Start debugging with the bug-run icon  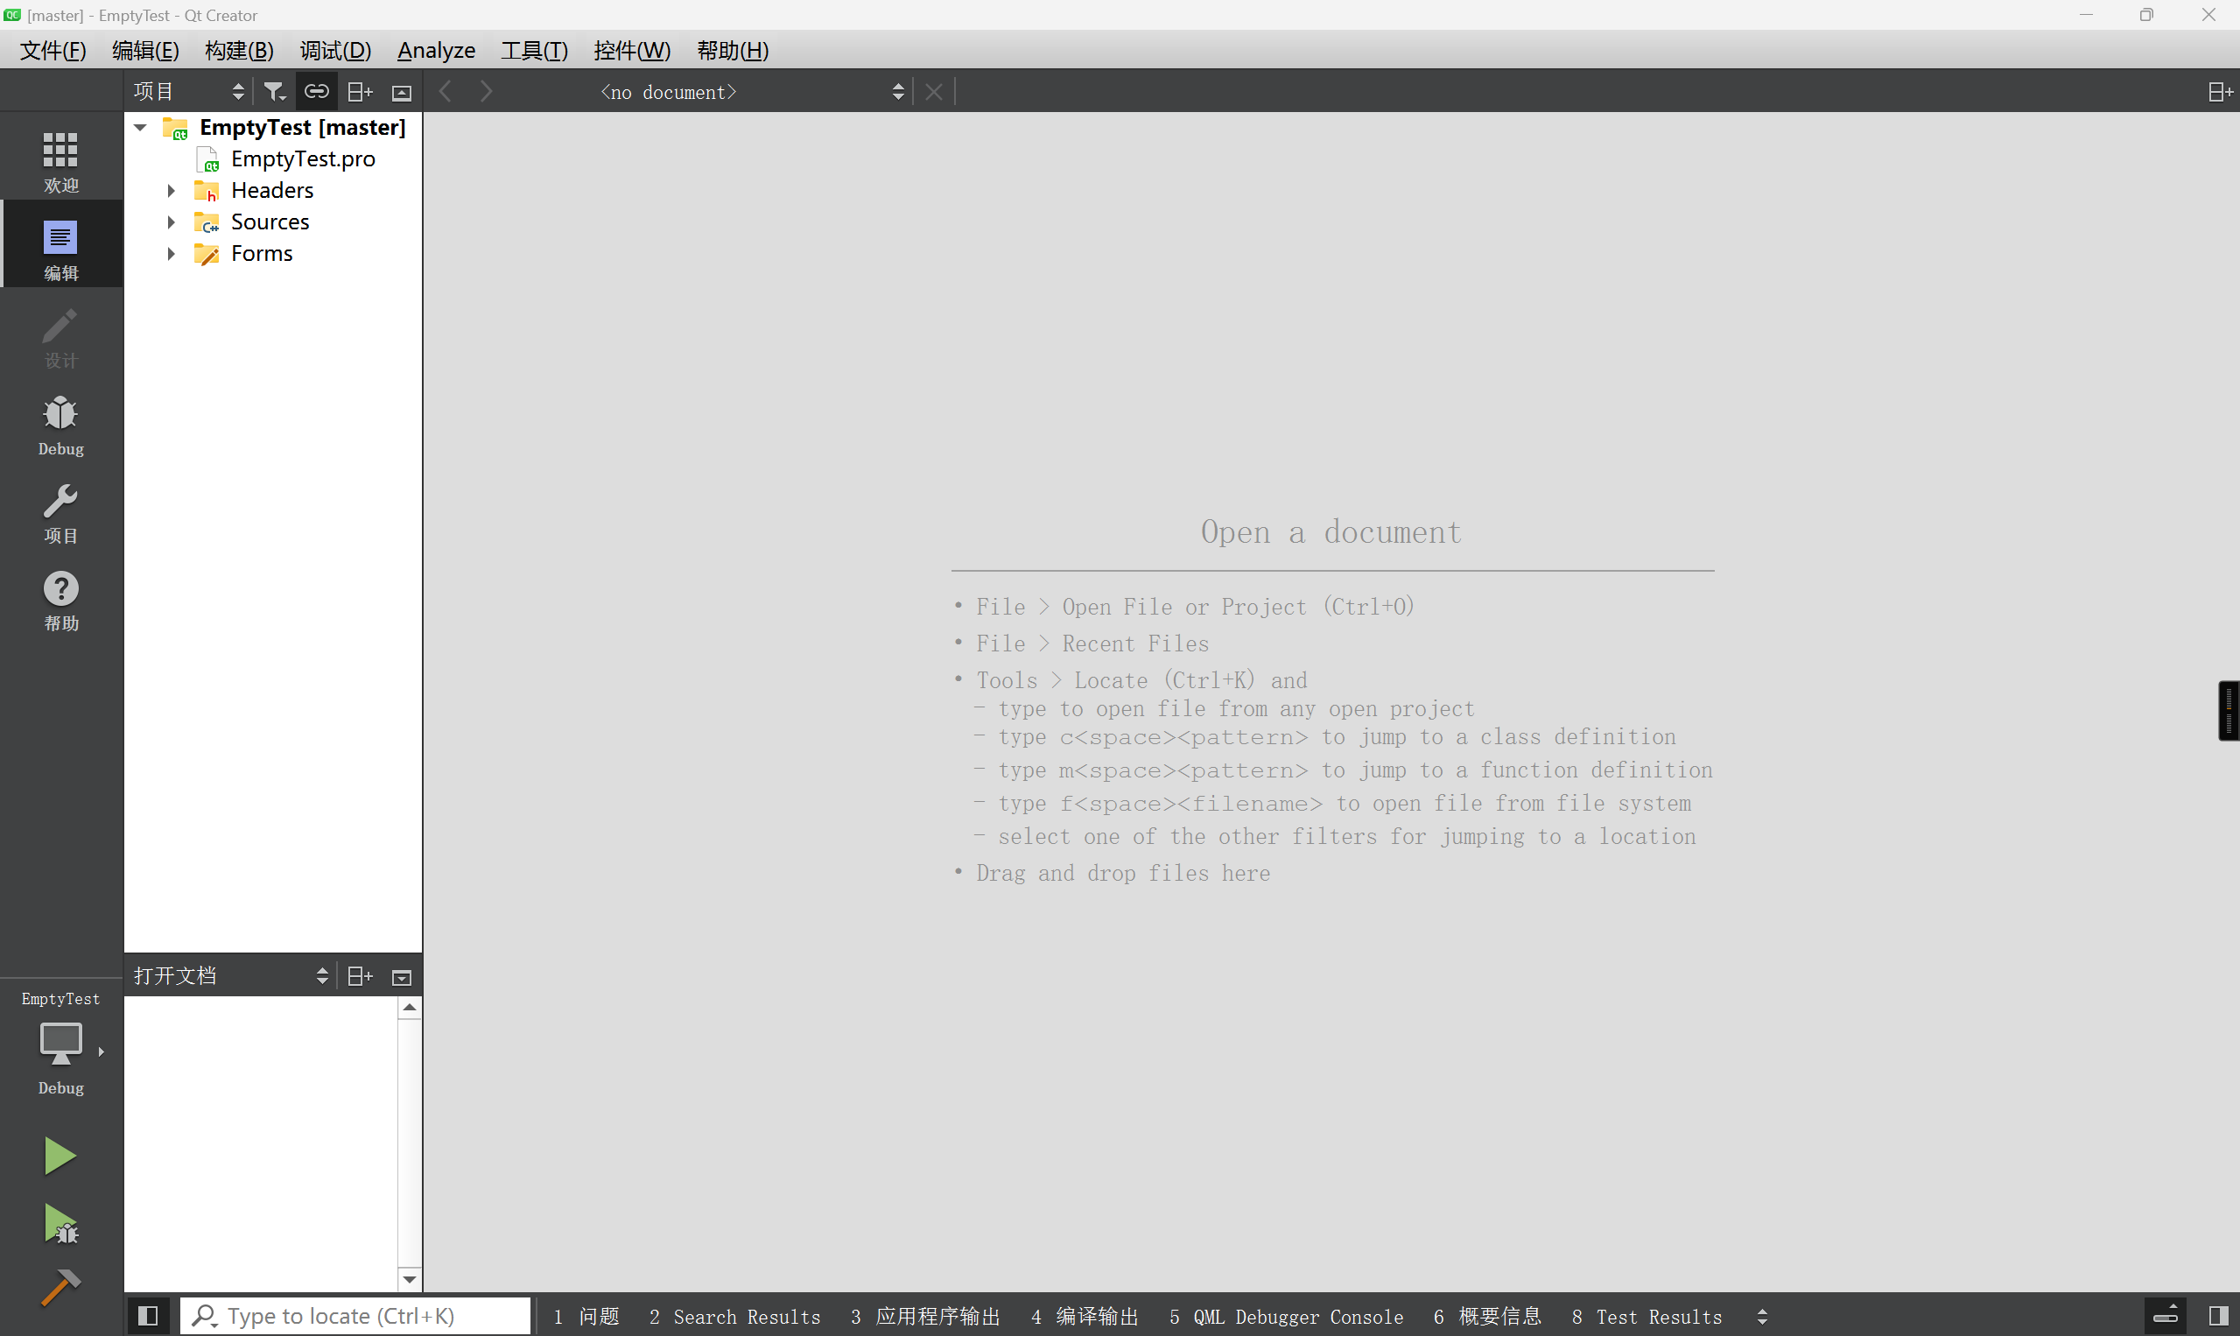[x=60, y=1223]
